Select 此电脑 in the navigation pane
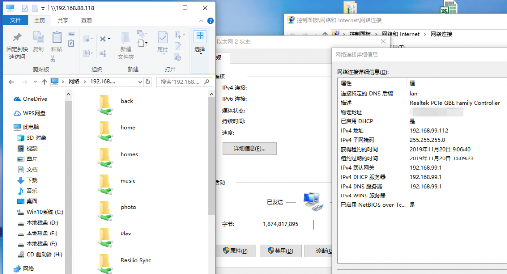 coord(26,127)
